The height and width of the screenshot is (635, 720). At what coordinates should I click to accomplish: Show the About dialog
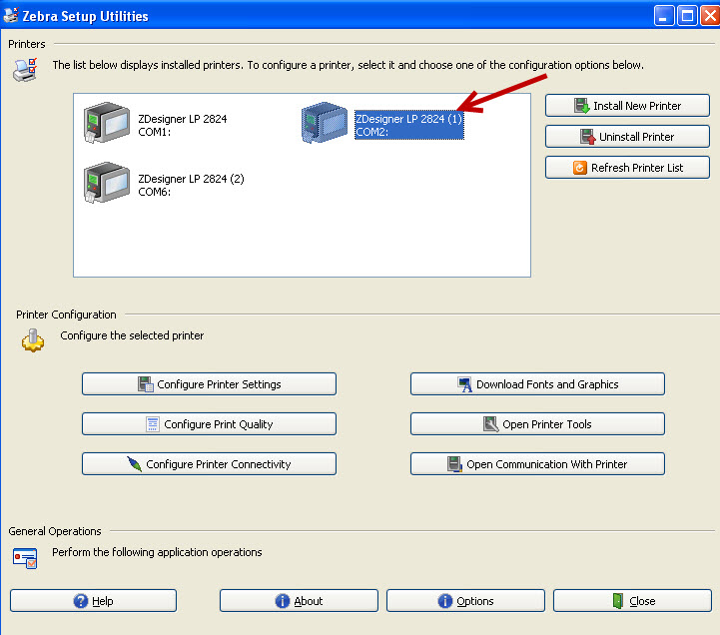pyautogui.click(x=299, y=601)
